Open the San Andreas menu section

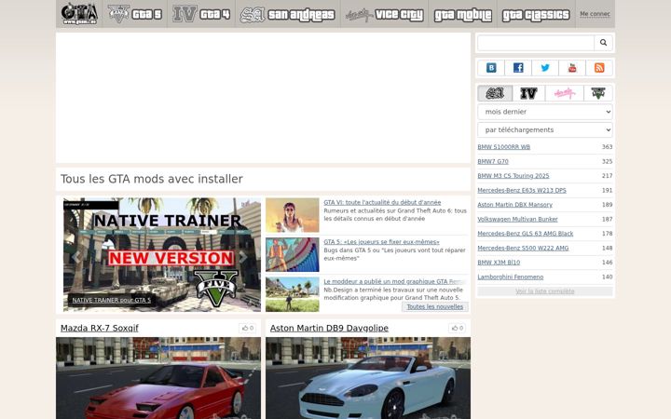coord(288,15)
